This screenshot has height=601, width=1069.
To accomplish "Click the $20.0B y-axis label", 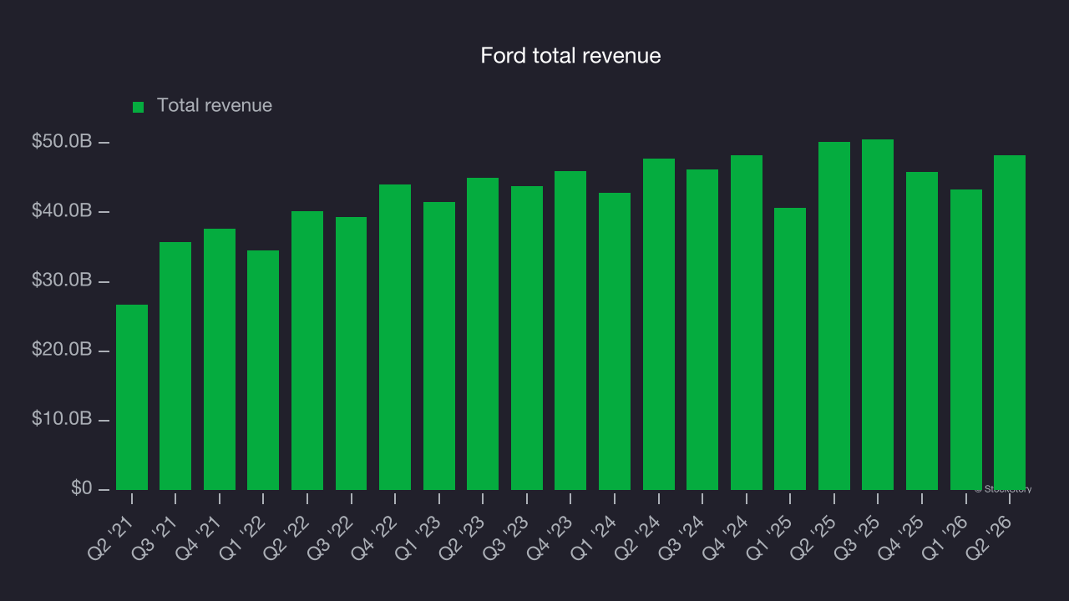I will 61,350.
